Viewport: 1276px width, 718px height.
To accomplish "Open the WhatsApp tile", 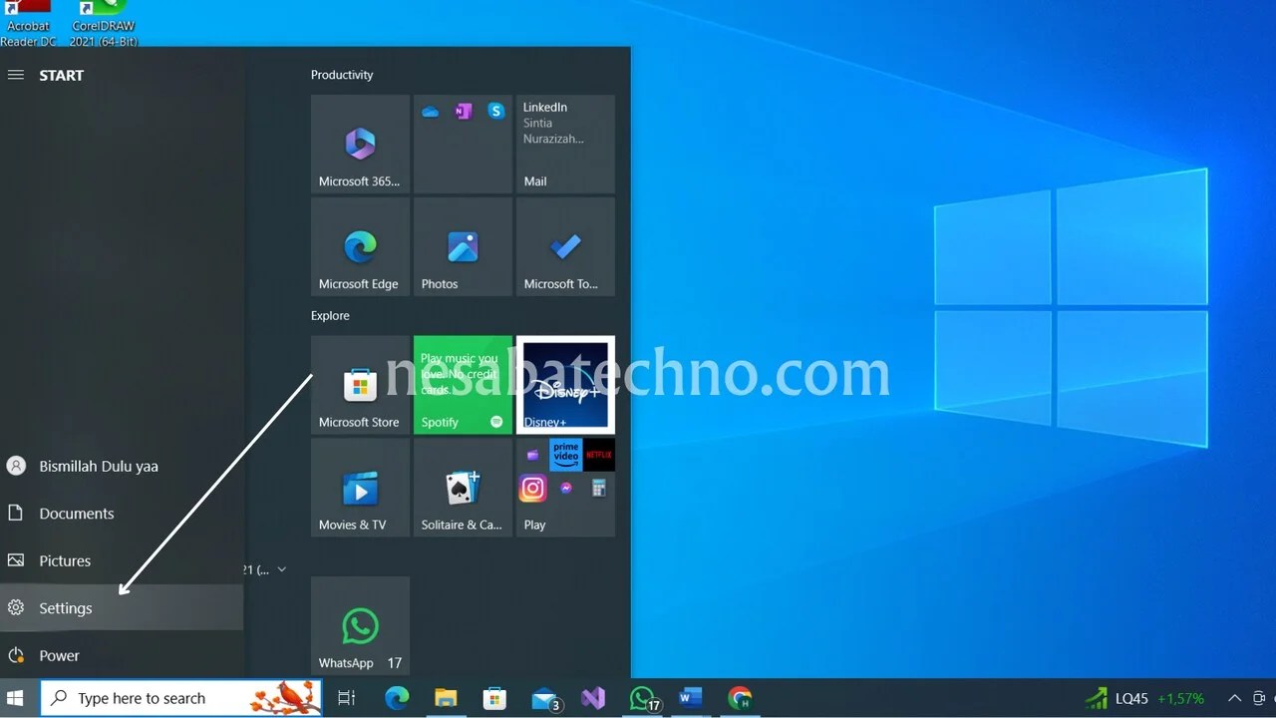I will pyautogui.click(x=360, y=625).
